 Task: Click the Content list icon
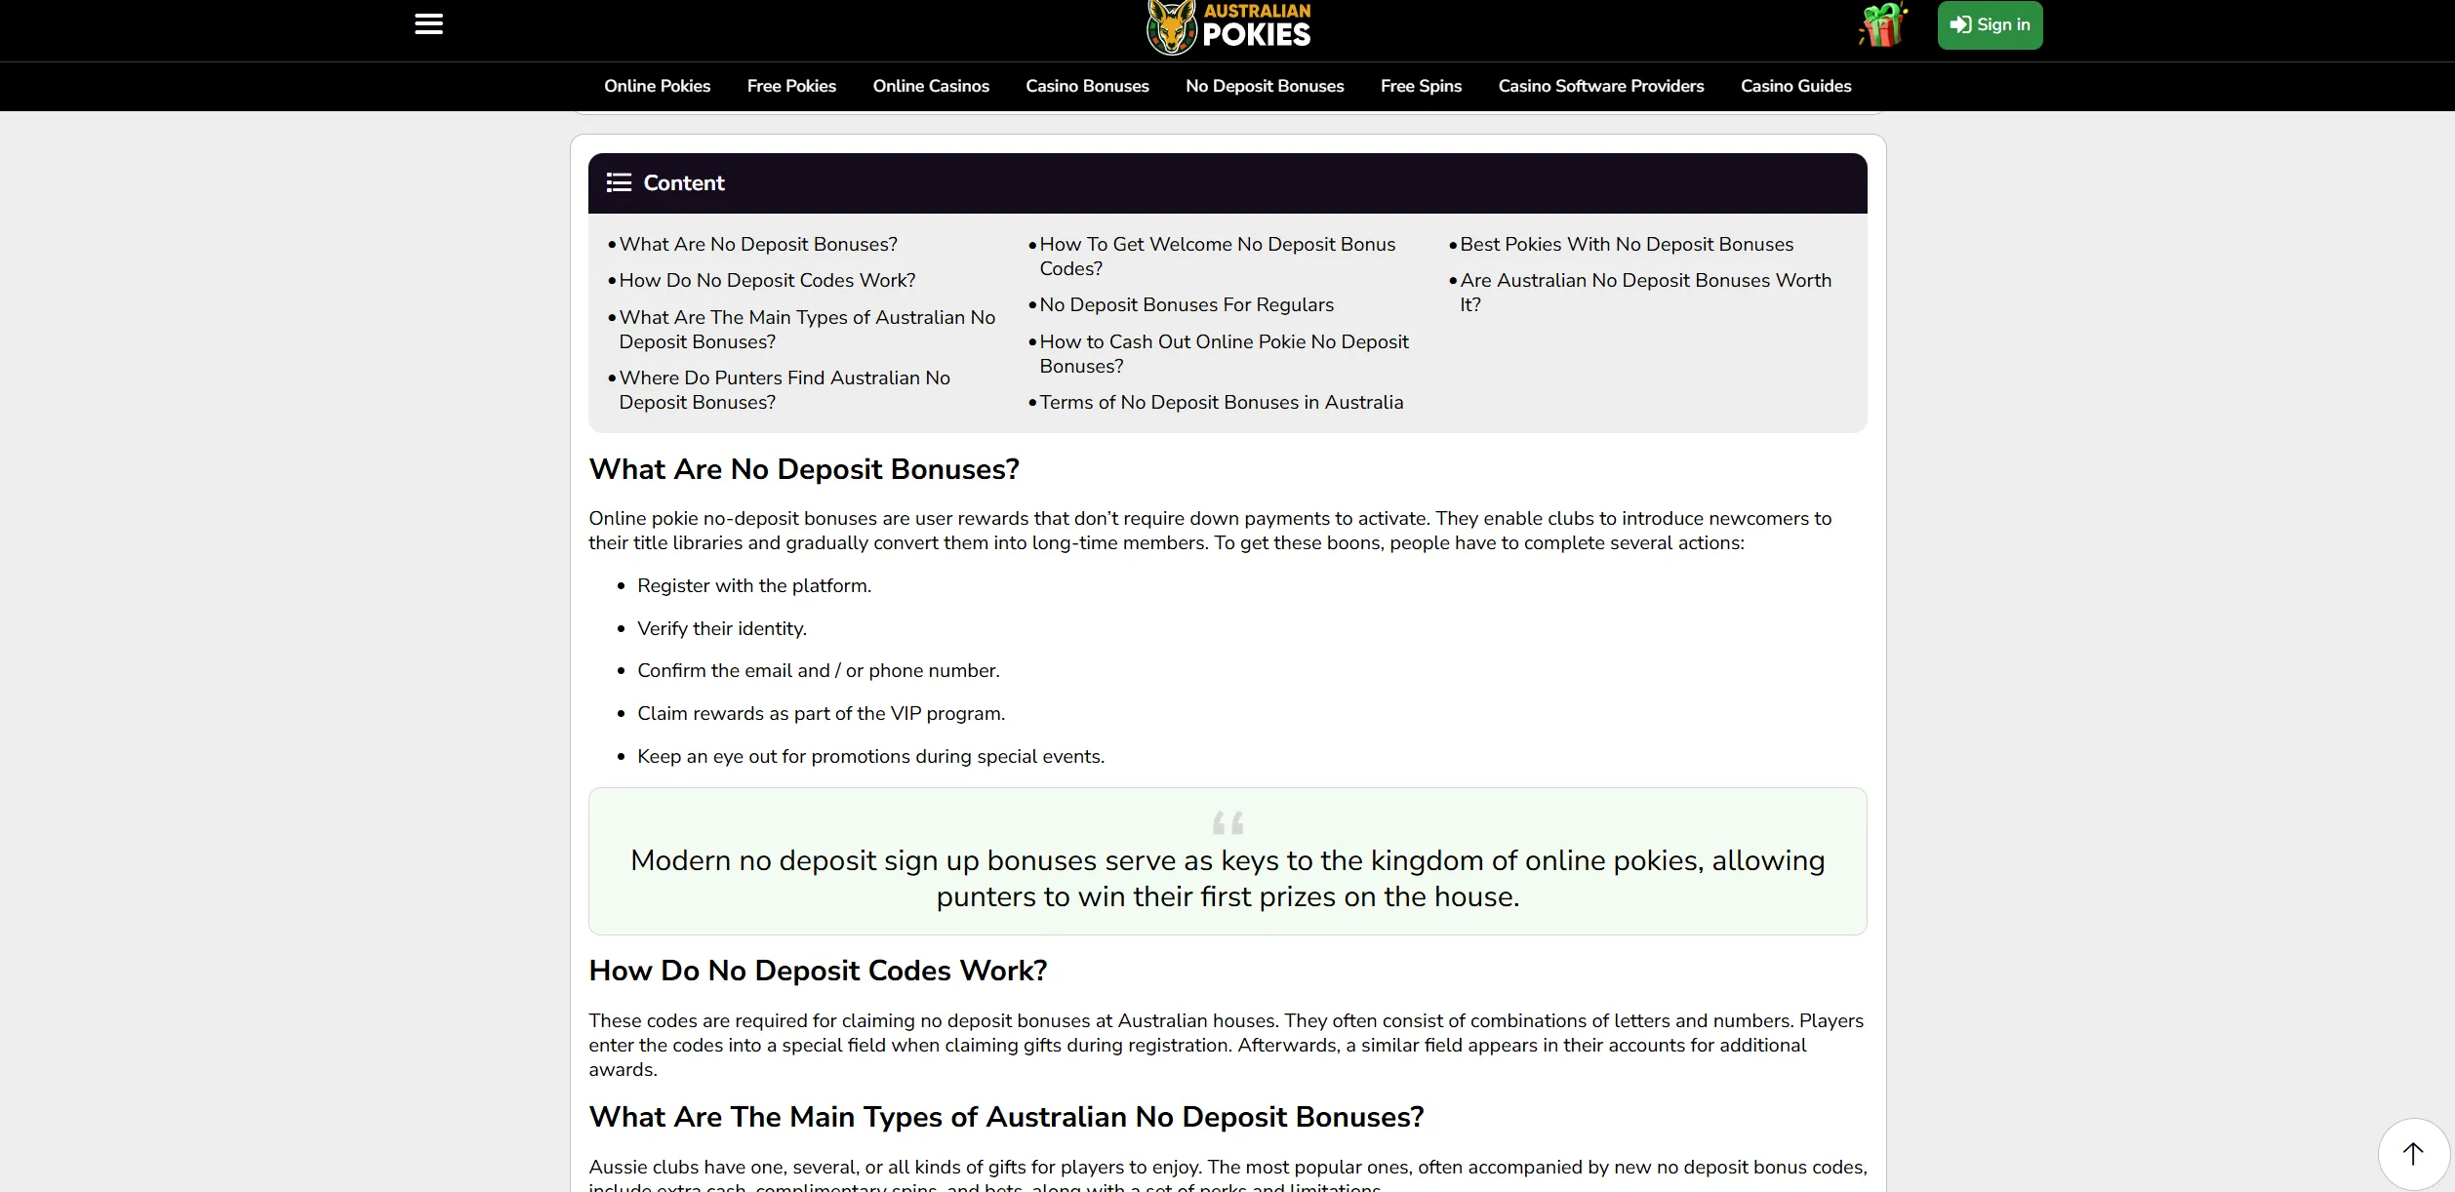click(x=619, y=183)
